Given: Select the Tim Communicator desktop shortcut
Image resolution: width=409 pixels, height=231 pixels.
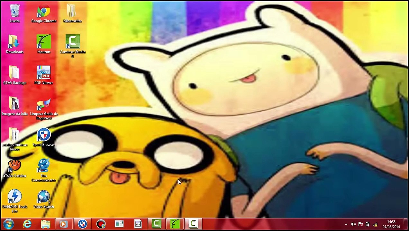Looking at the screenshot, I should coord(44,170).
